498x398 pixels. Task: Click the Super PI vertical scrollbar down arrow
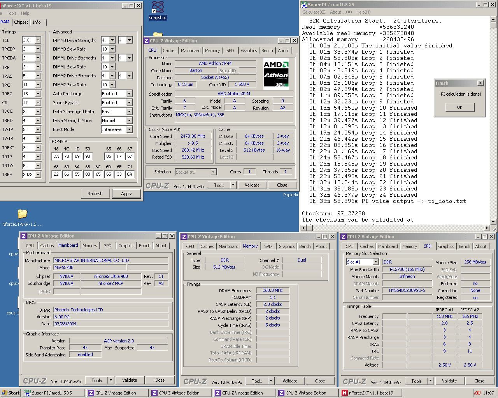[493, 222]
